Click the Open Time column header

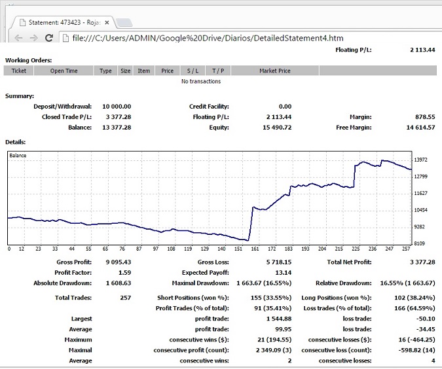pyautogui.click(x=64, y=71)
